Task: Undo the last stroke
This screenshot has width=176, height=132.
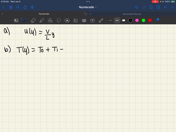Action: (137, 7)
